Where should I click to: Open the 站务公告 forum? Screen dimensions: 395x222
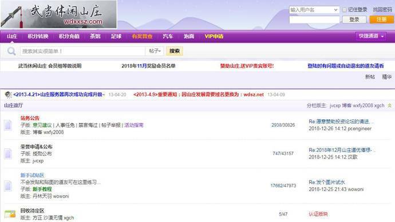pos(30,118)
